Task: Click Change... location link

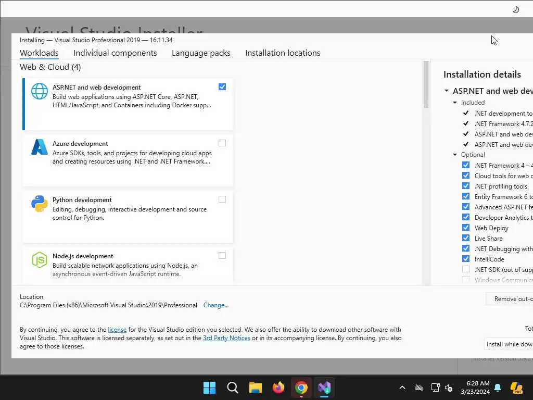Action: point(216,305)
